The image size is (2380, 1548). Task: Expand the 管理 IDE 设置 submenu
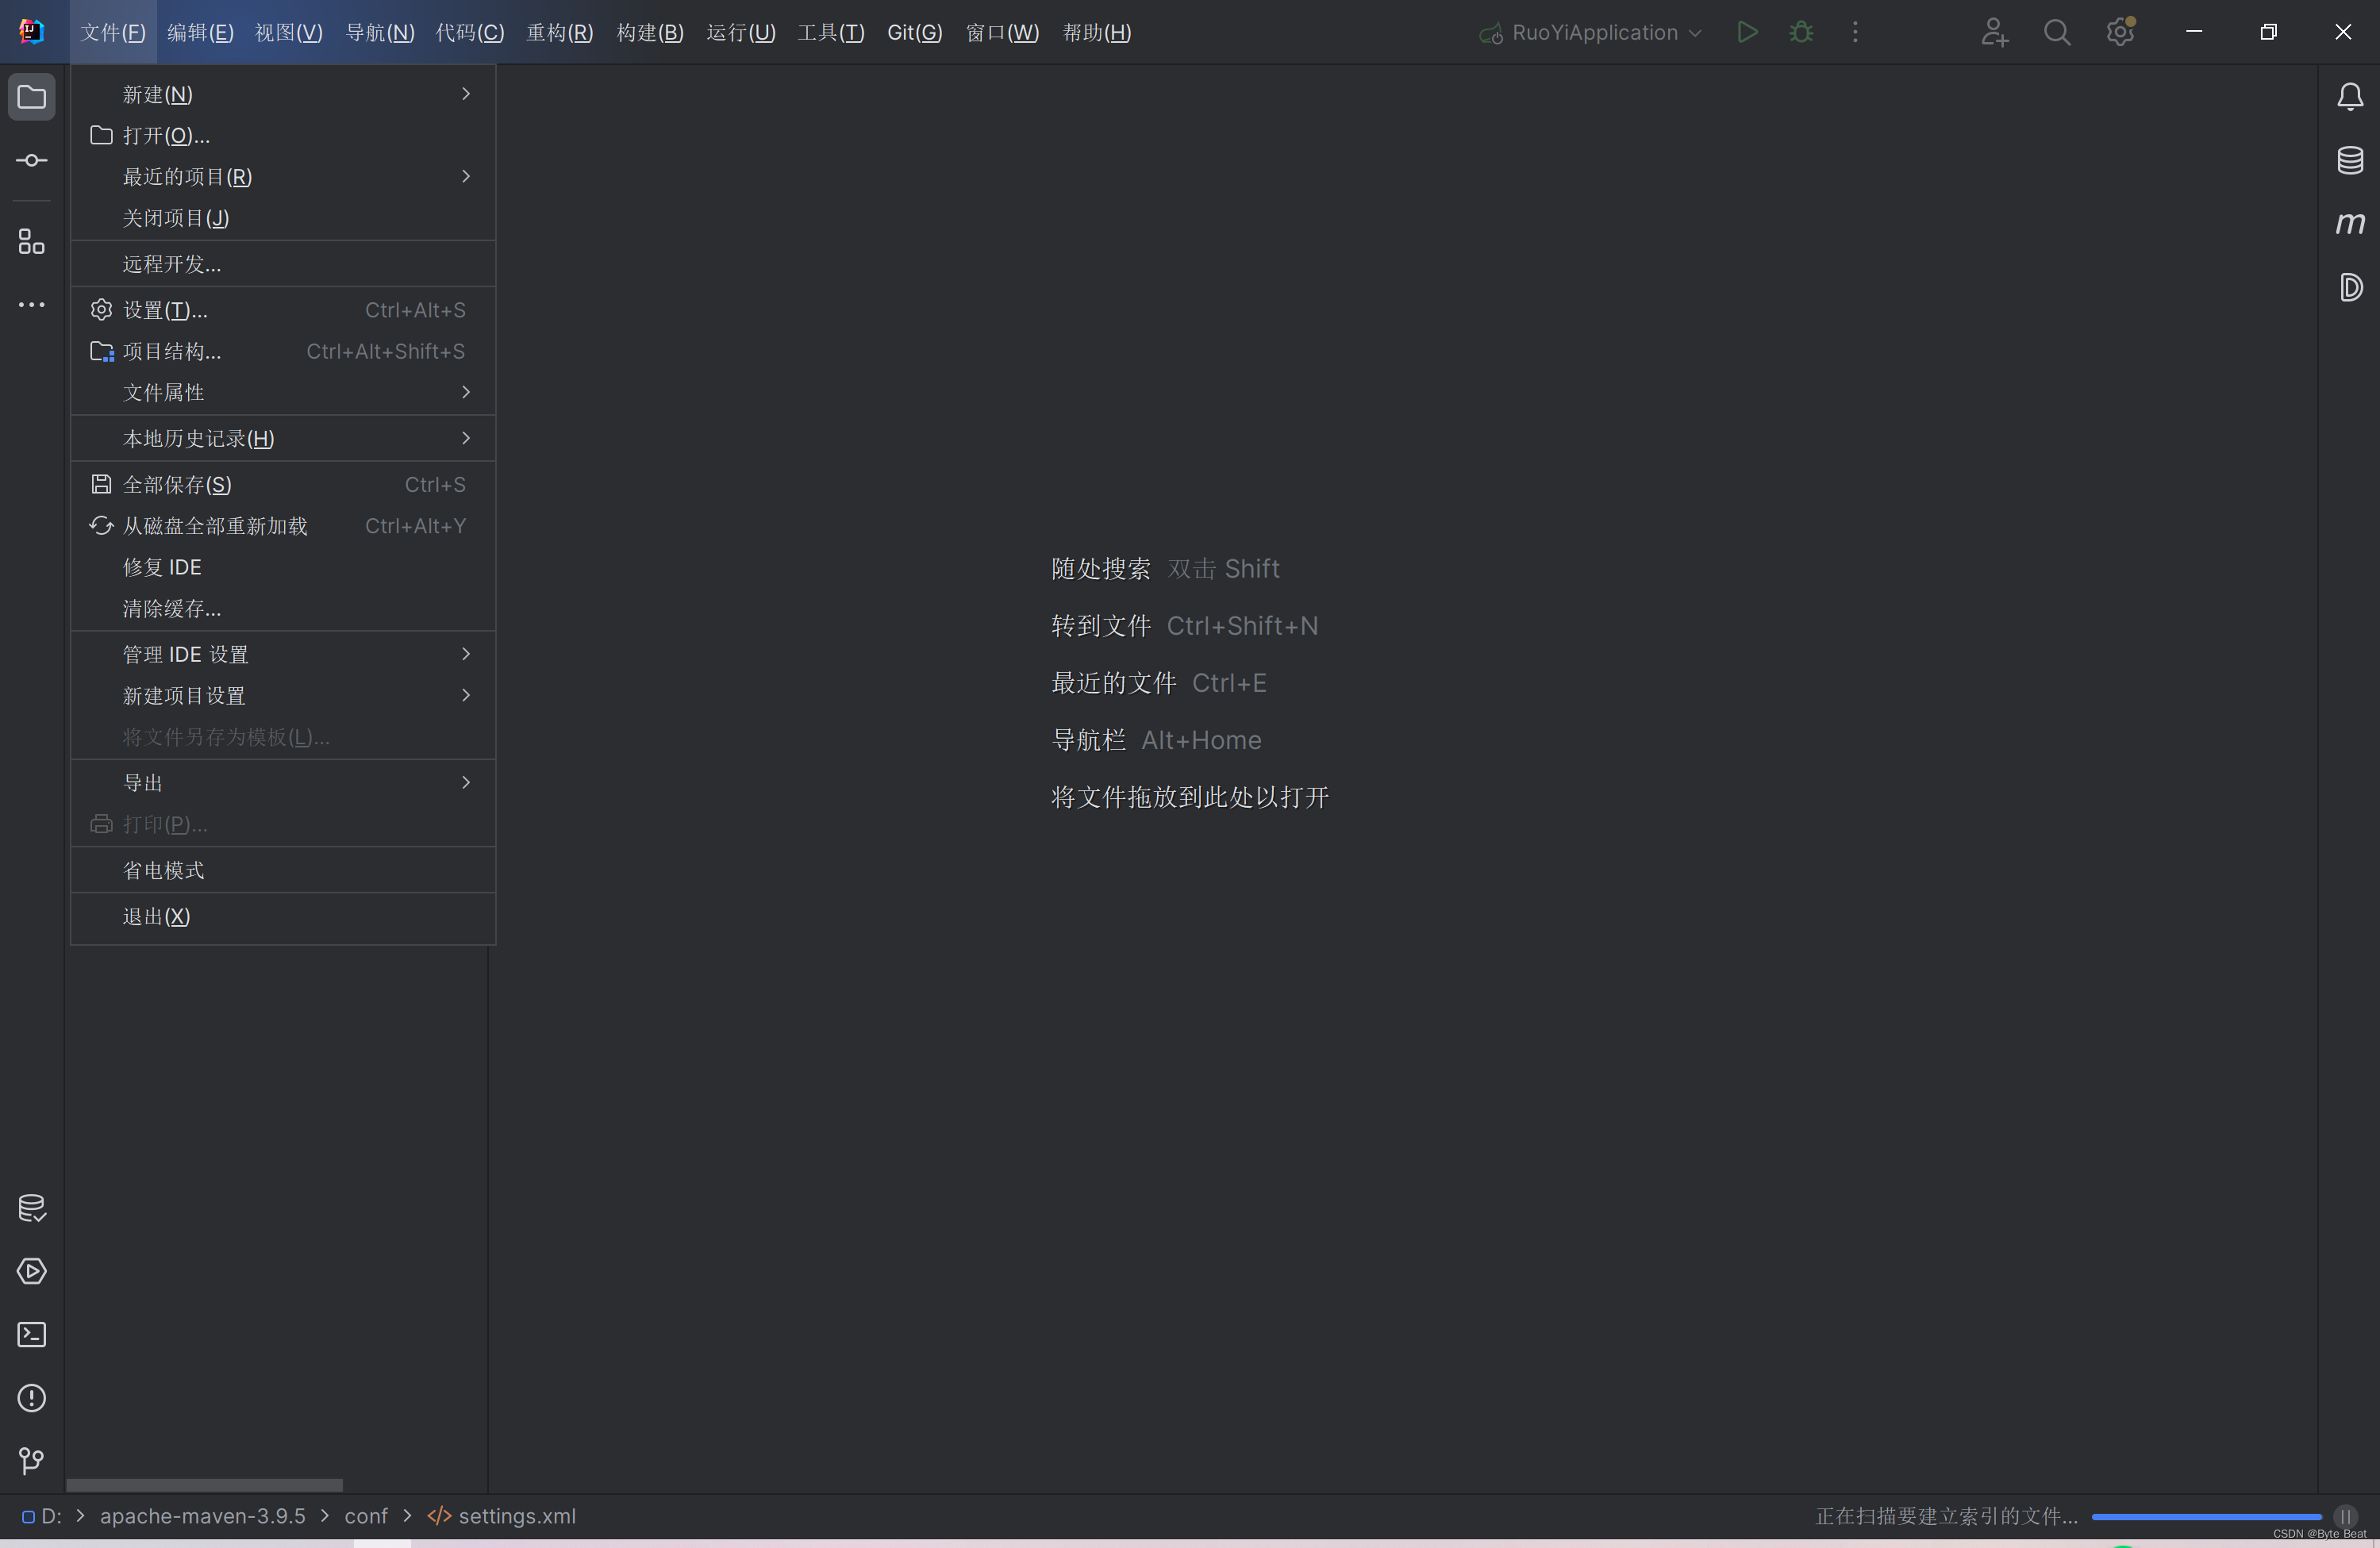point(283,654)
